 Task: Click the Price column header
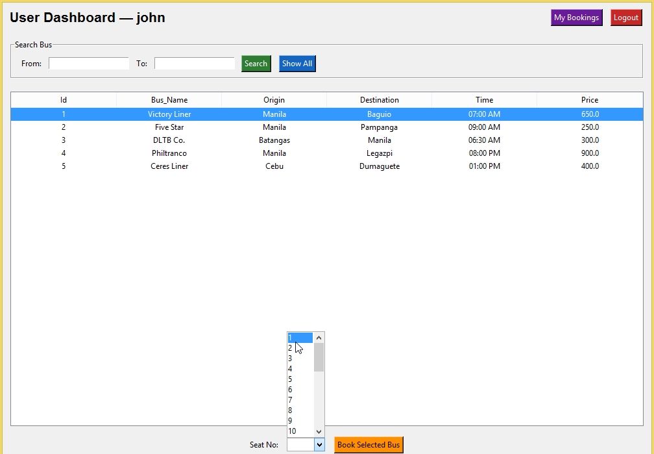[589, 100]
